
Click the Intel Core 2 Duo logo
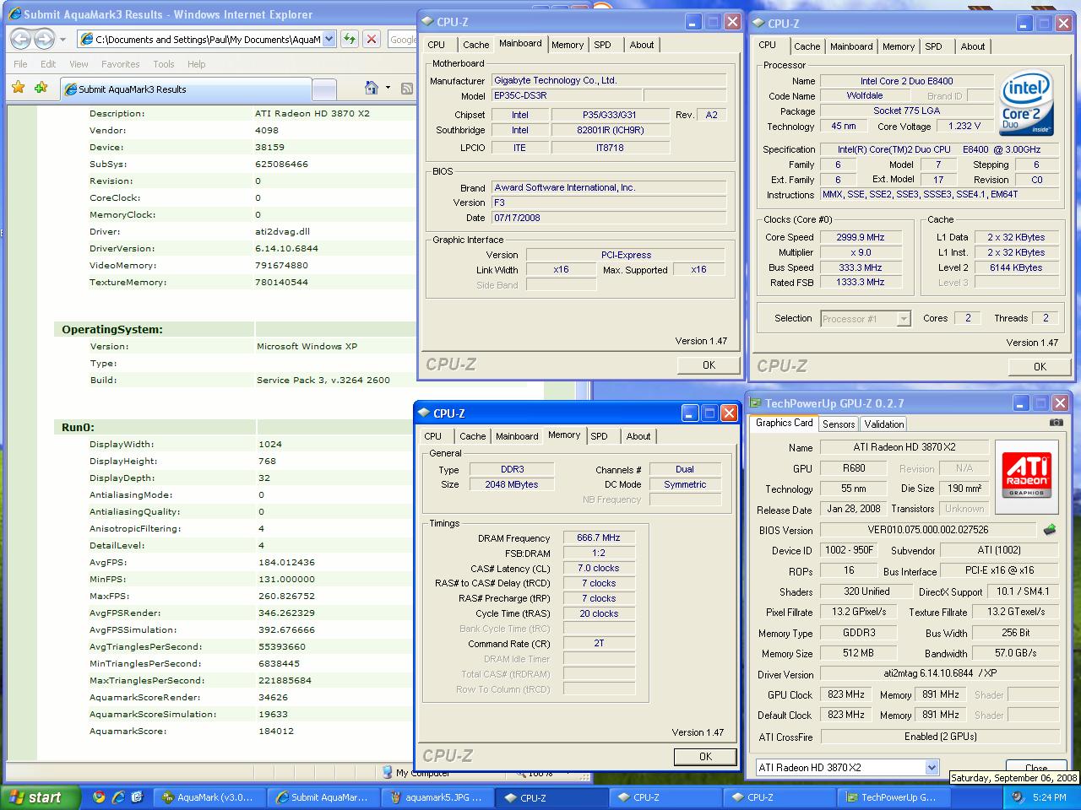point(1026,105)
